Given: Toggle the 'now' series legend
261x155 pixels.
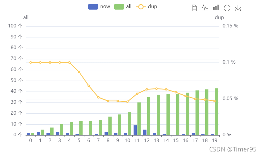Looking at the screenshot, I should (x=99, y=7).
